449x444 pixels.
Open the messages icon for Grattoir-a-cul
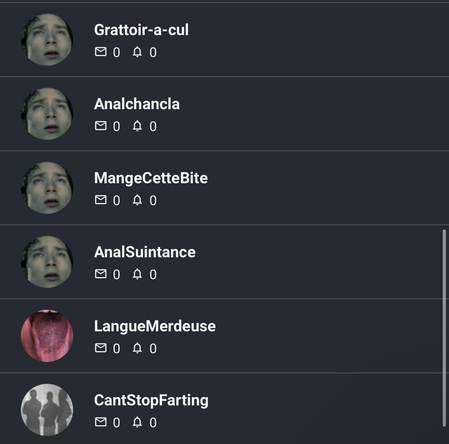pos(101,52)
